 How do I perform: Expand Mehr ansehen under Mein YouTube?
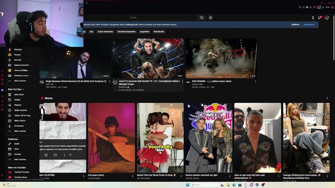(x=20, y=131)
